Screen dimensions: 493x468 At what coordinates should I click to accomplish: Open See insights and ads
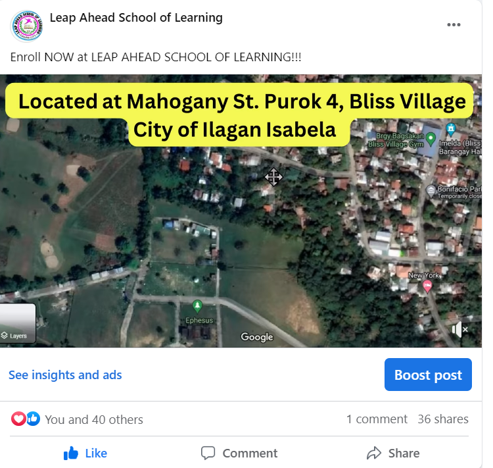[65, 375]
